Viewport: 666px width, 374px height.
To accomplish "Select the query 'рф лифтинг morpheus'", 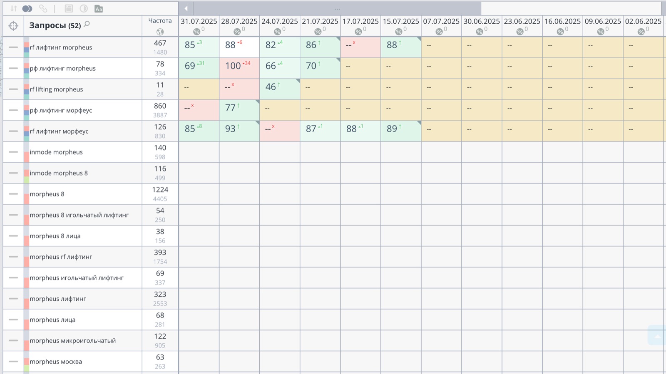I will click(x=63, y=68).
